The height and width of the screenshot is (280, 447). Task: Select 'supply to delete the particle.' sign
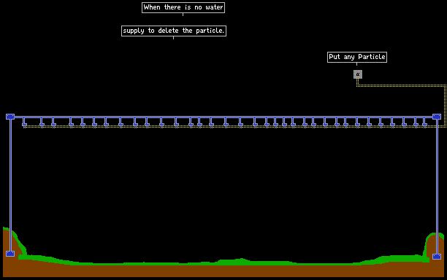click(174, 31)
